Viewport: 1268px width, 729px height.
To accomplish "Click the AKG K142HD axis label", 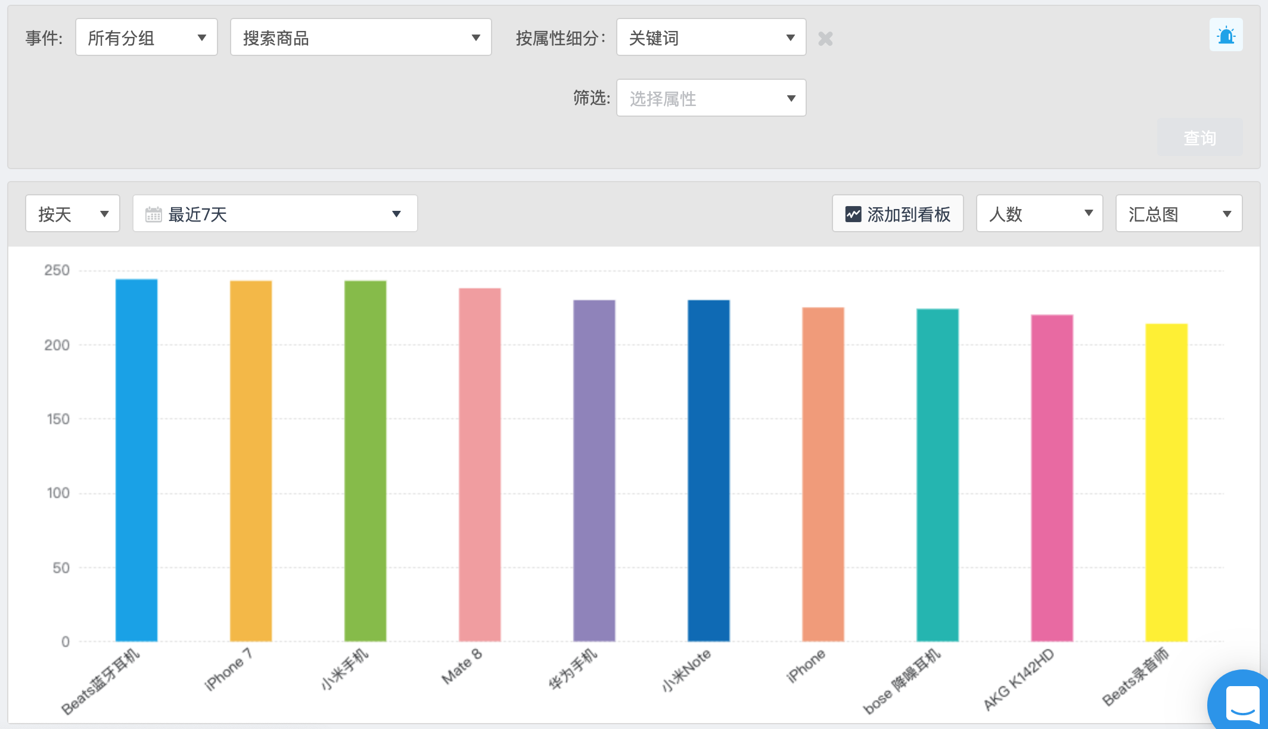I will coord(1018,680).
